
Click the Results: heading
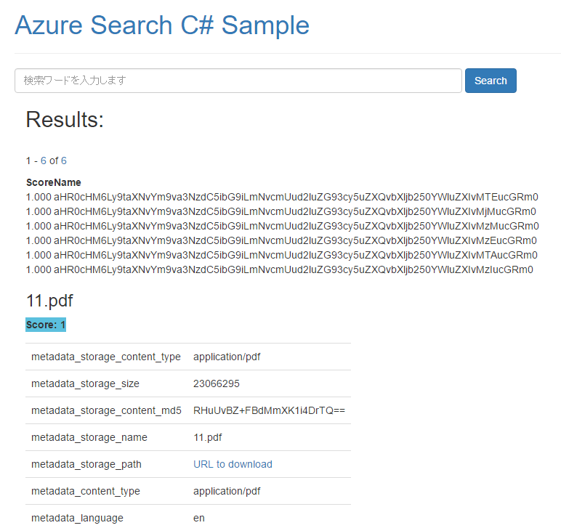tap(65, 120)
